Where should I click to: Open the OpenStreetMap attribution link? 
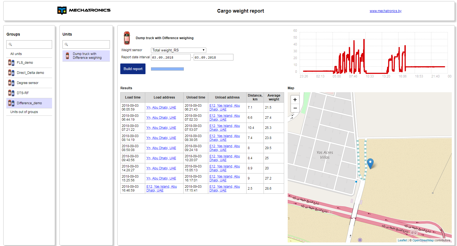click(423, 240)
